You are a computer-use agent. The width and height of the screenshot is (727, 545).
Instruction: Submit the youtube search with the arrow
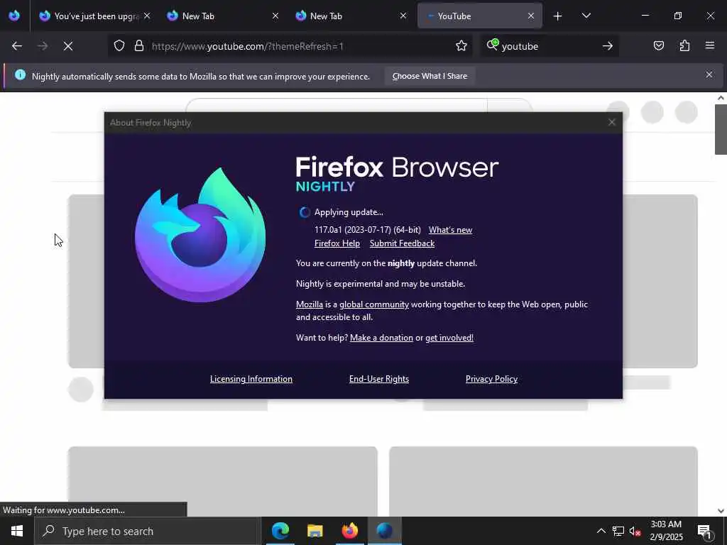(608, 46)
